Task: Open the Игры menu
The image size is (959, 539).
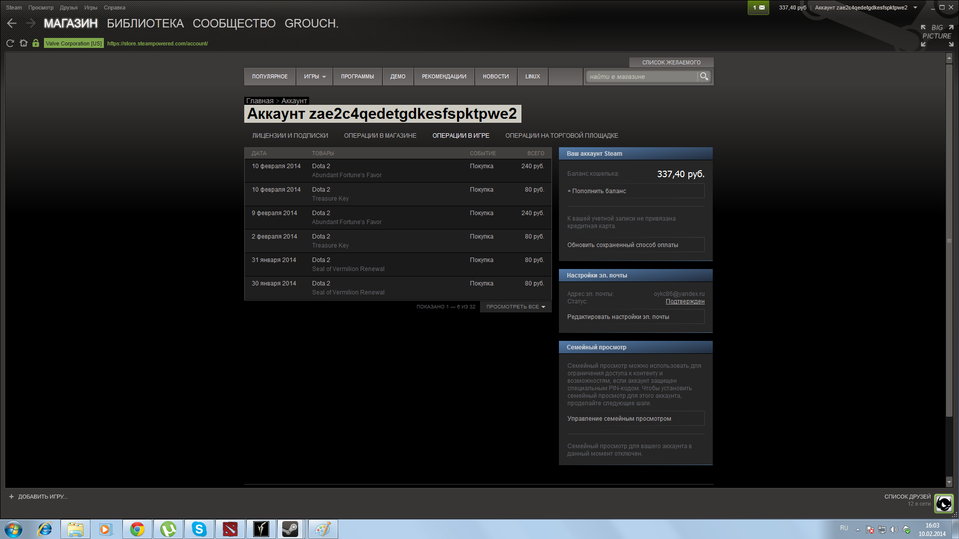Action: [90, 7]
